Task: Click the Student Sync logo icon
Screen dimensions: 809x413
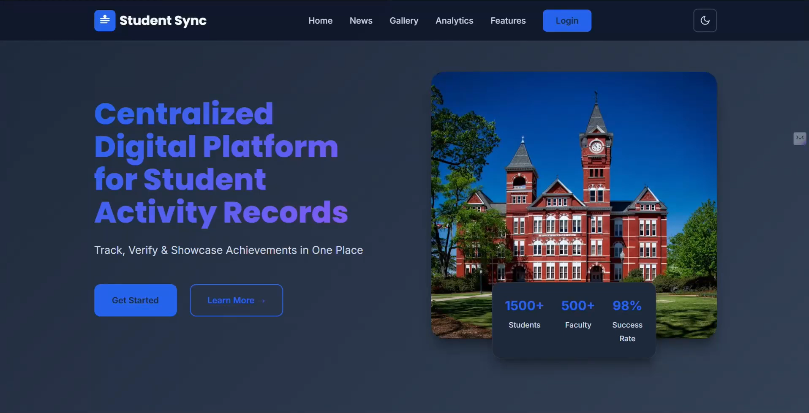Action: point(104,21)
